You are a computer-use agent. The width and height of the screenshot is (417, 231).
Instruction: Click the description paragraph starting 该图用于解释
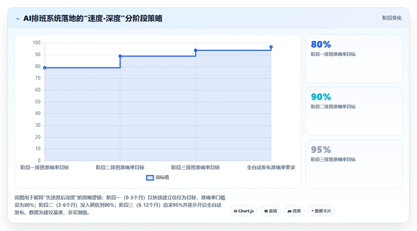pos(120,205)
